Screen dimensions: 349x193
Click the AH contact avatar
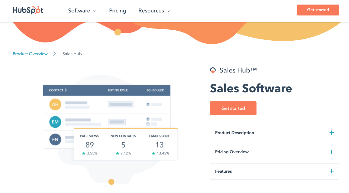(x=55, y=104)
